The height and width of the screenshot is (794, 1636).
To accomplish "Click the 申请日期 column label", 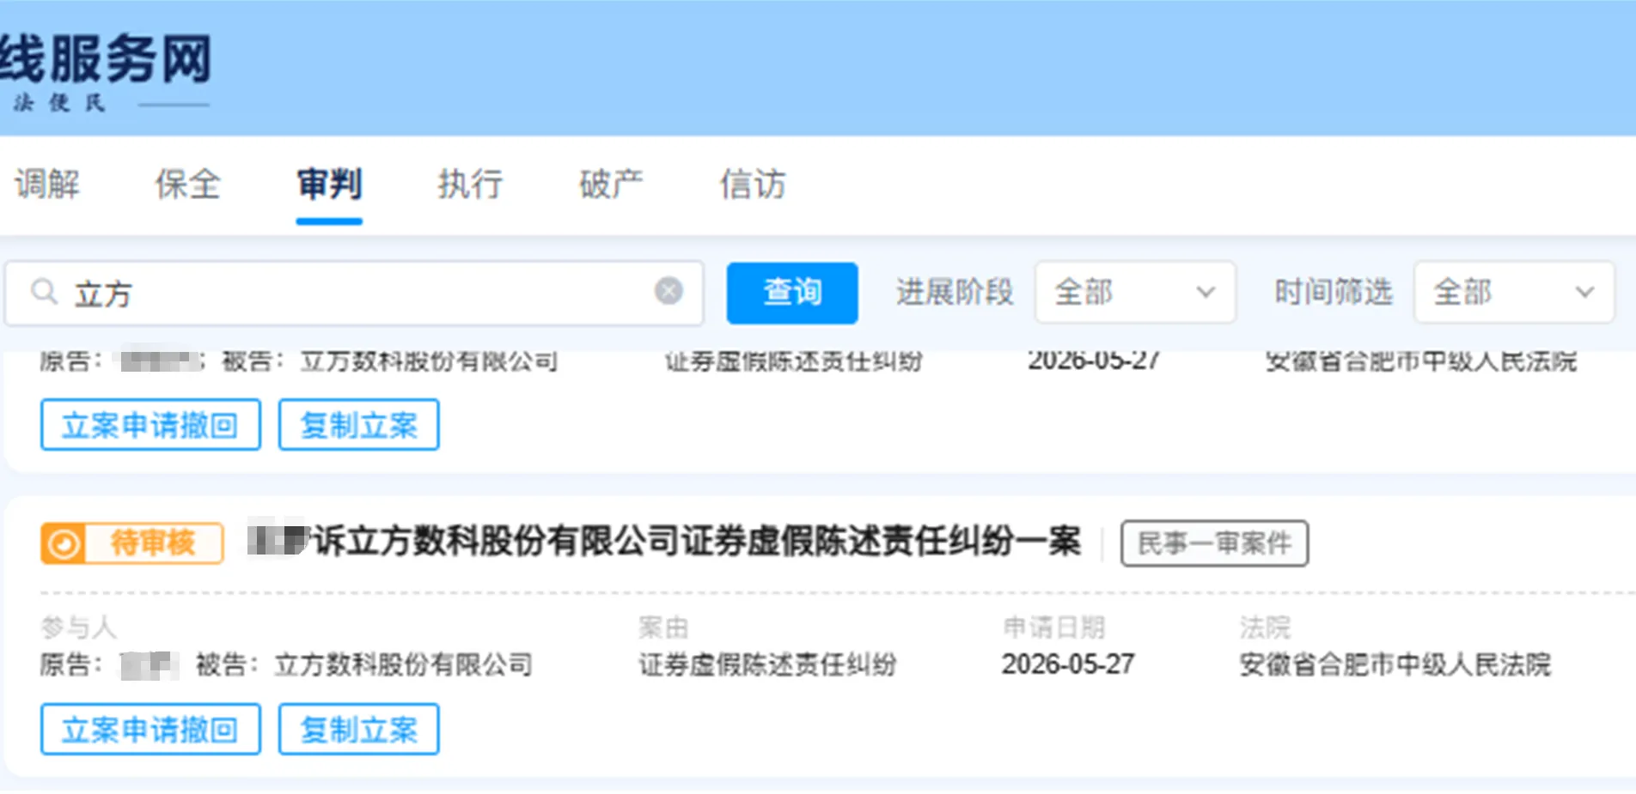I will pos(1053,627).
